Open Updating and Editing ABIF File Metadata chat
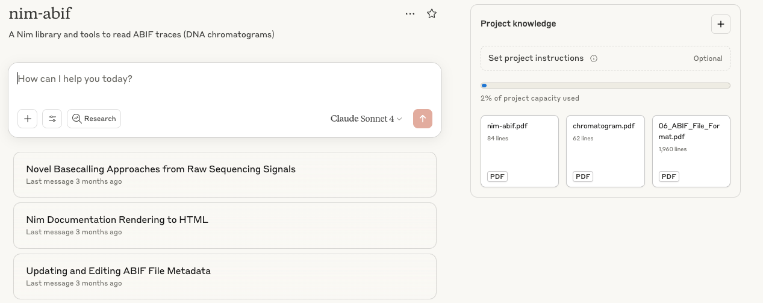763x303 pixels. click(225, 276)
